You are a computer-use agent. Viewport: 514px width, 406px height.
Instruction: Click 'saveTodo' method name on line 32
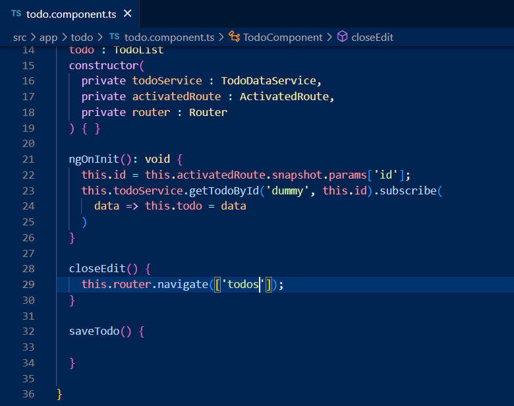coord(94,332)
